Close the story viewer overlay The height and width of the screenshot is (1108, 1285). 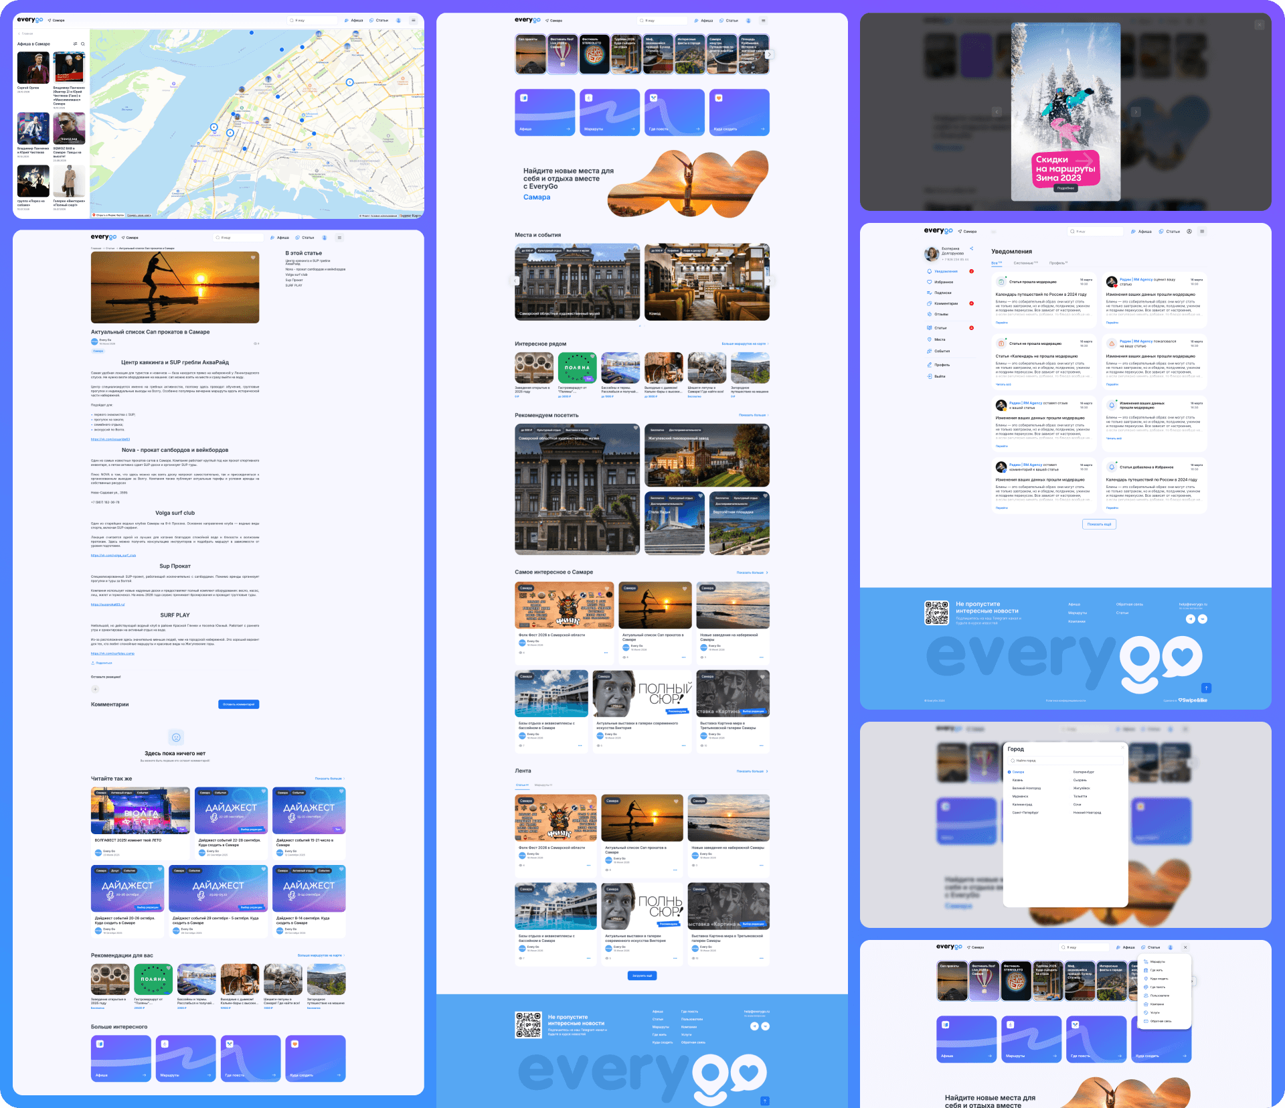pos(1260,25)
